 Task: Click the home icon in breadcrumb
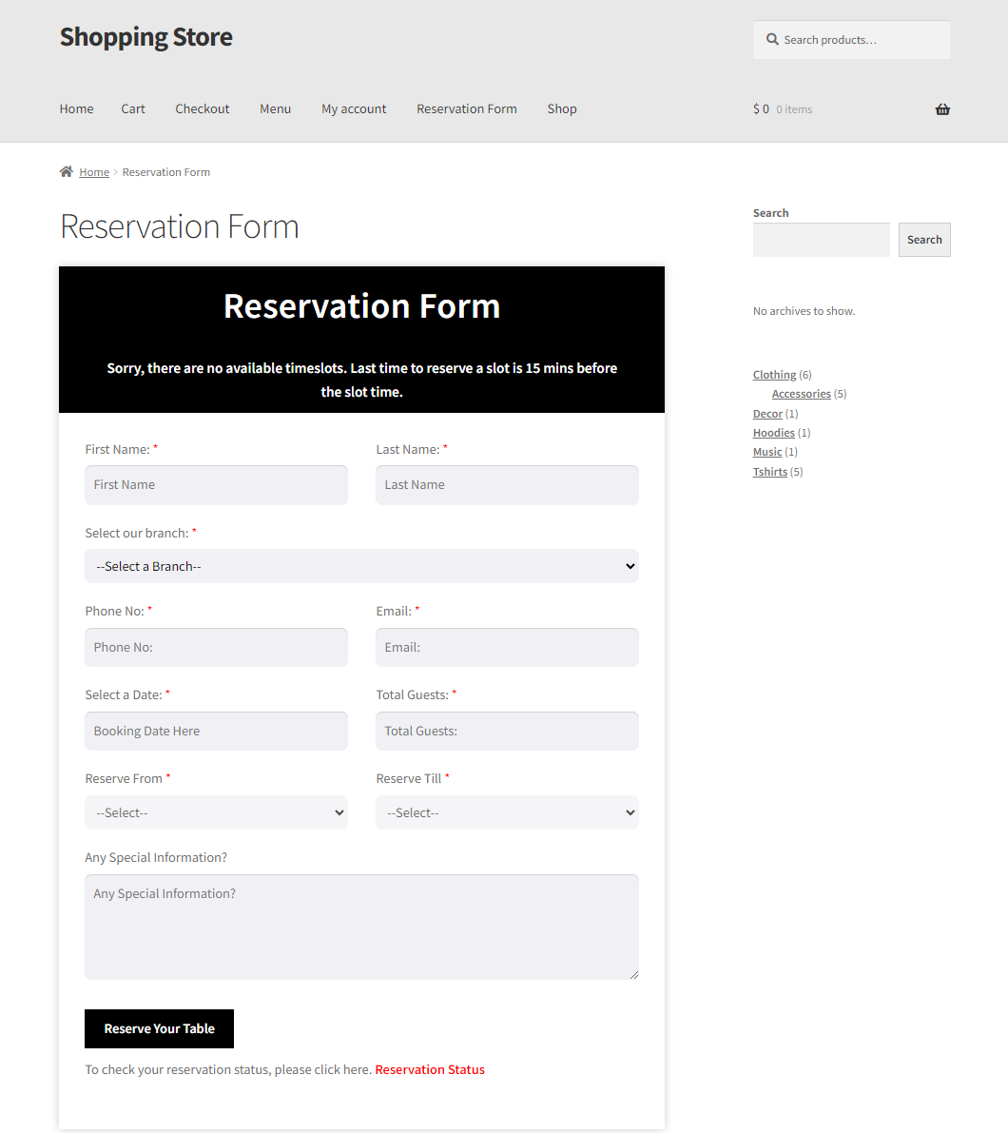pos(67,171)
